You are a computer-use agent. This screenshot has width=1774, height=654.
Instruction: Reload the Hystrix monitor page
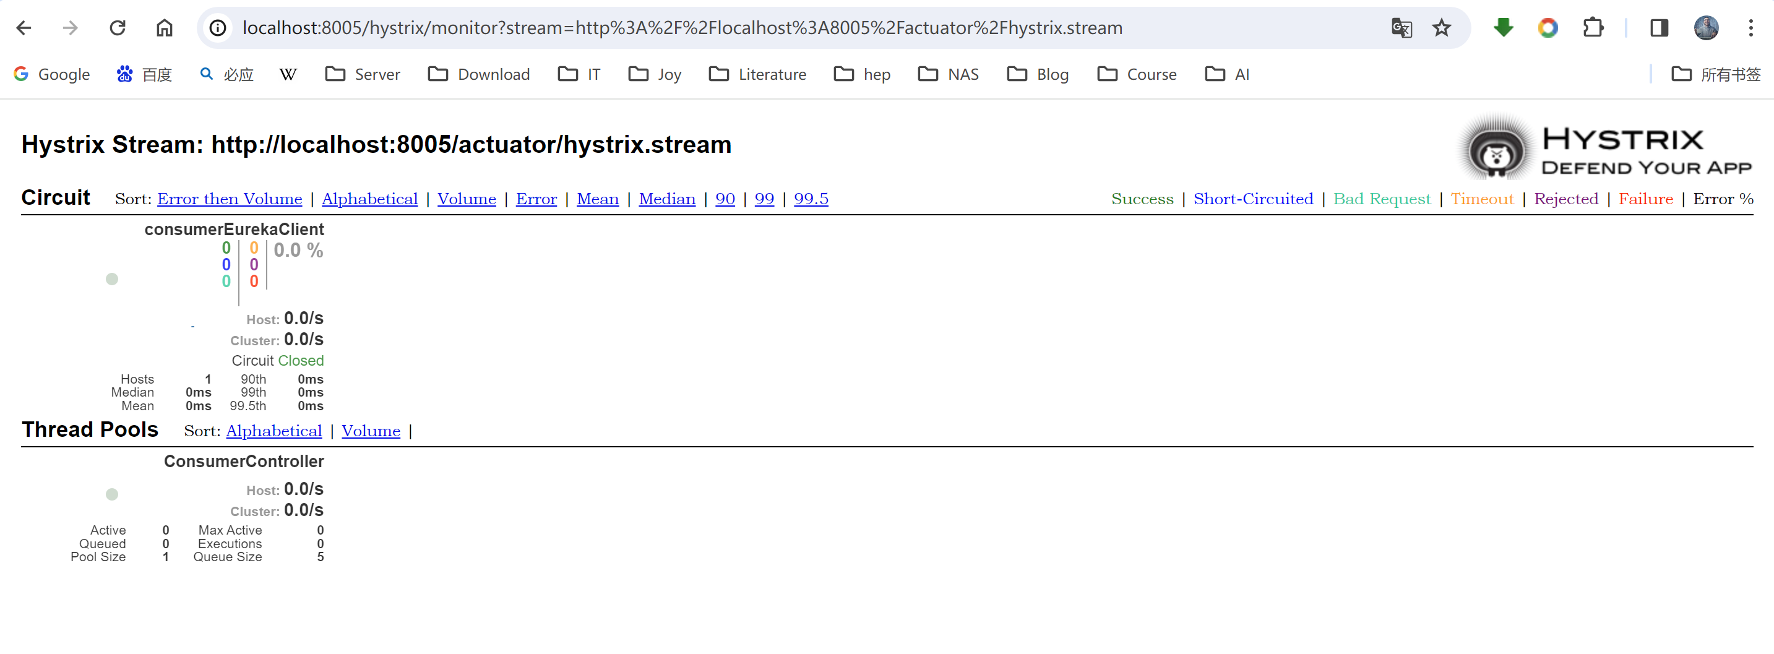pyautogui.click(x=118, y=28)
